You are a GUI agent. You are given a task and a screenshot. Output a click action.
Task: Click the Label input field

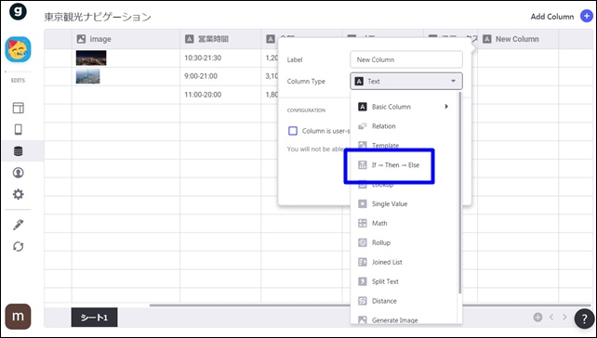(x=406, y=59)
